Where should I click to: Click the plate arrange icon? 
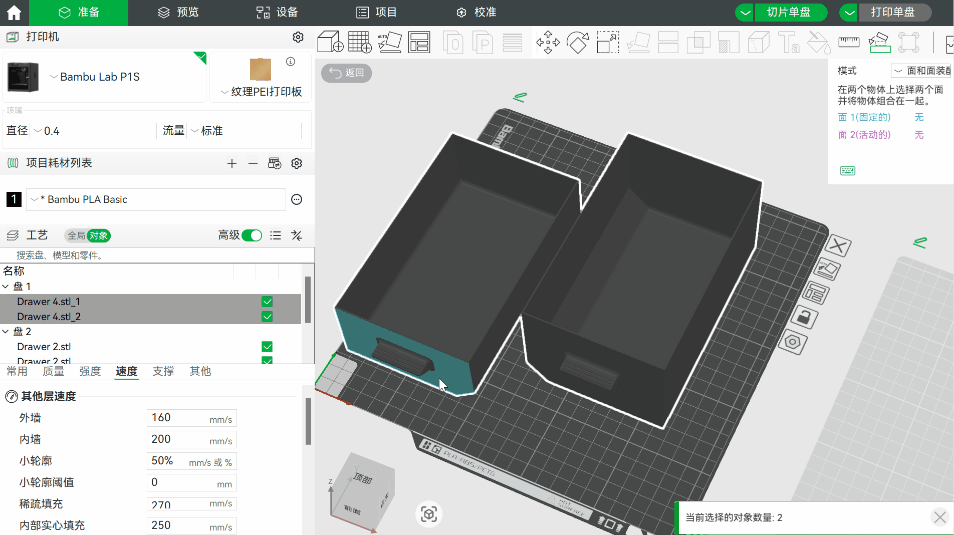click(816, 294)
